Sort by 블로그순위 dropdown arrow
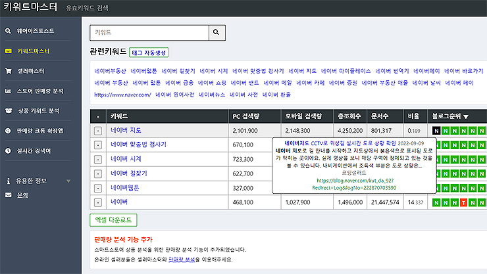Viewport: 487px width, 274px height. pos(465,117)
